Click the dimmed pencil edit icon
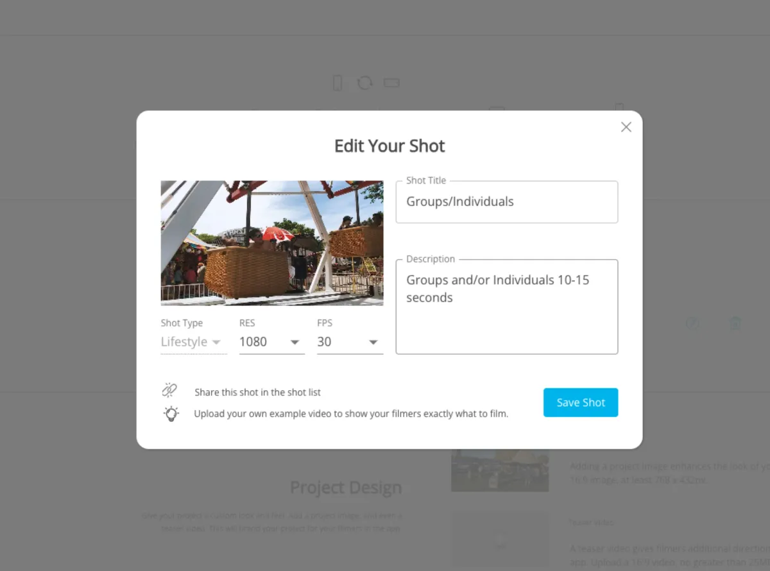 [692, 323]
